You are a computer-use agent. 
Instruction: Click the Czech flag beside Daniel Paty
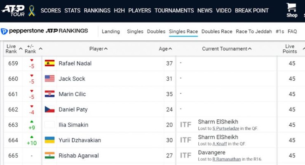[x=50, y=109]
